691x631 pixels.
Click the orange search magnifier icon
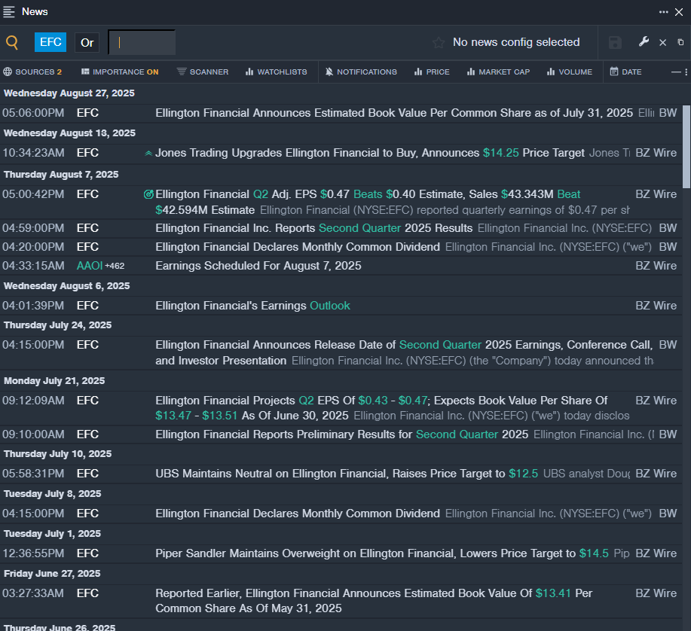point(12,42)
